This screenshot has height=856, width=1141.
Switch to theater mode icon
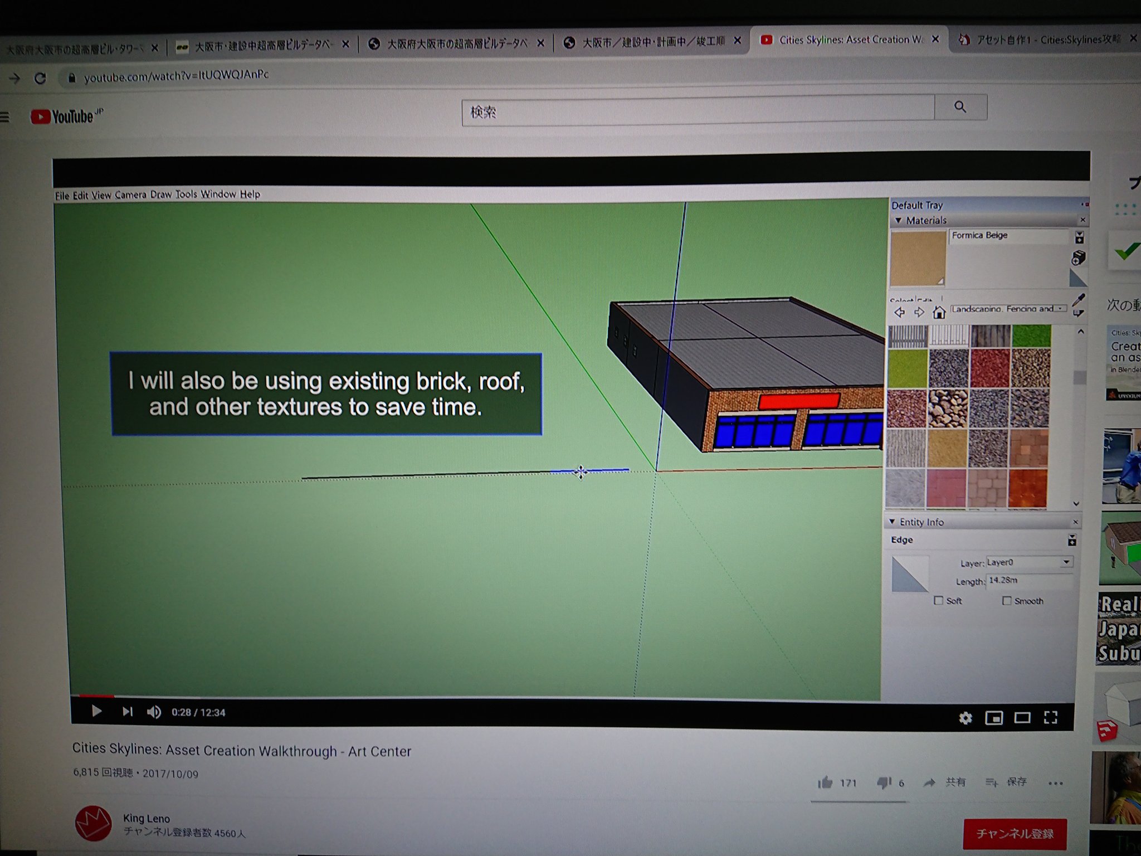(x=1022, y=718)
